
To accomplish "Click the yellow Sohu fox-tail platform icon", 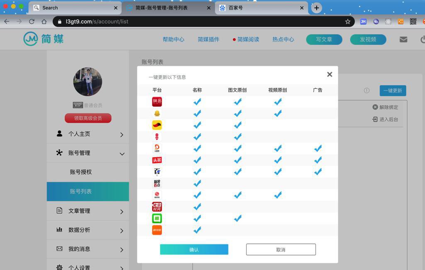I will 157,125.
